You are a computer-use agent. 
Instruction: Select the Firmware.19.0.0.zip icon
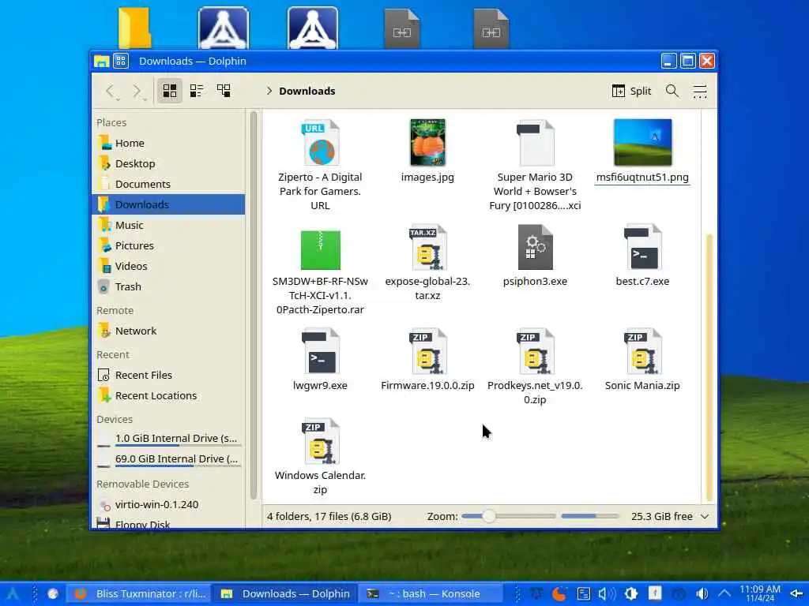click(x=427, y=351)
